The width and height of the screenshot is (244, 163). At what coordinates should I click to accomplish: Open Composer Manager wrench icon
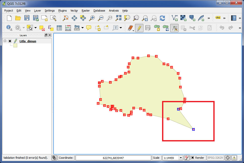click(x=53, y=18)
